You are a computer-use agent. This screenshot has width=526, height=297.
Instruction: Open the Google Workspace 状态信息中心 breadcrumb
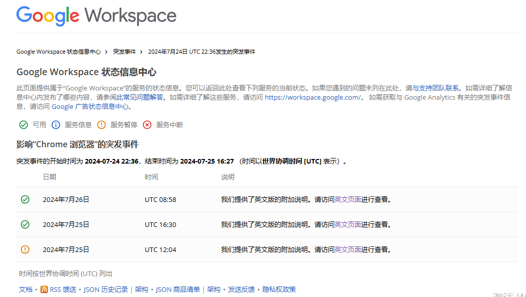pos(58,52)
